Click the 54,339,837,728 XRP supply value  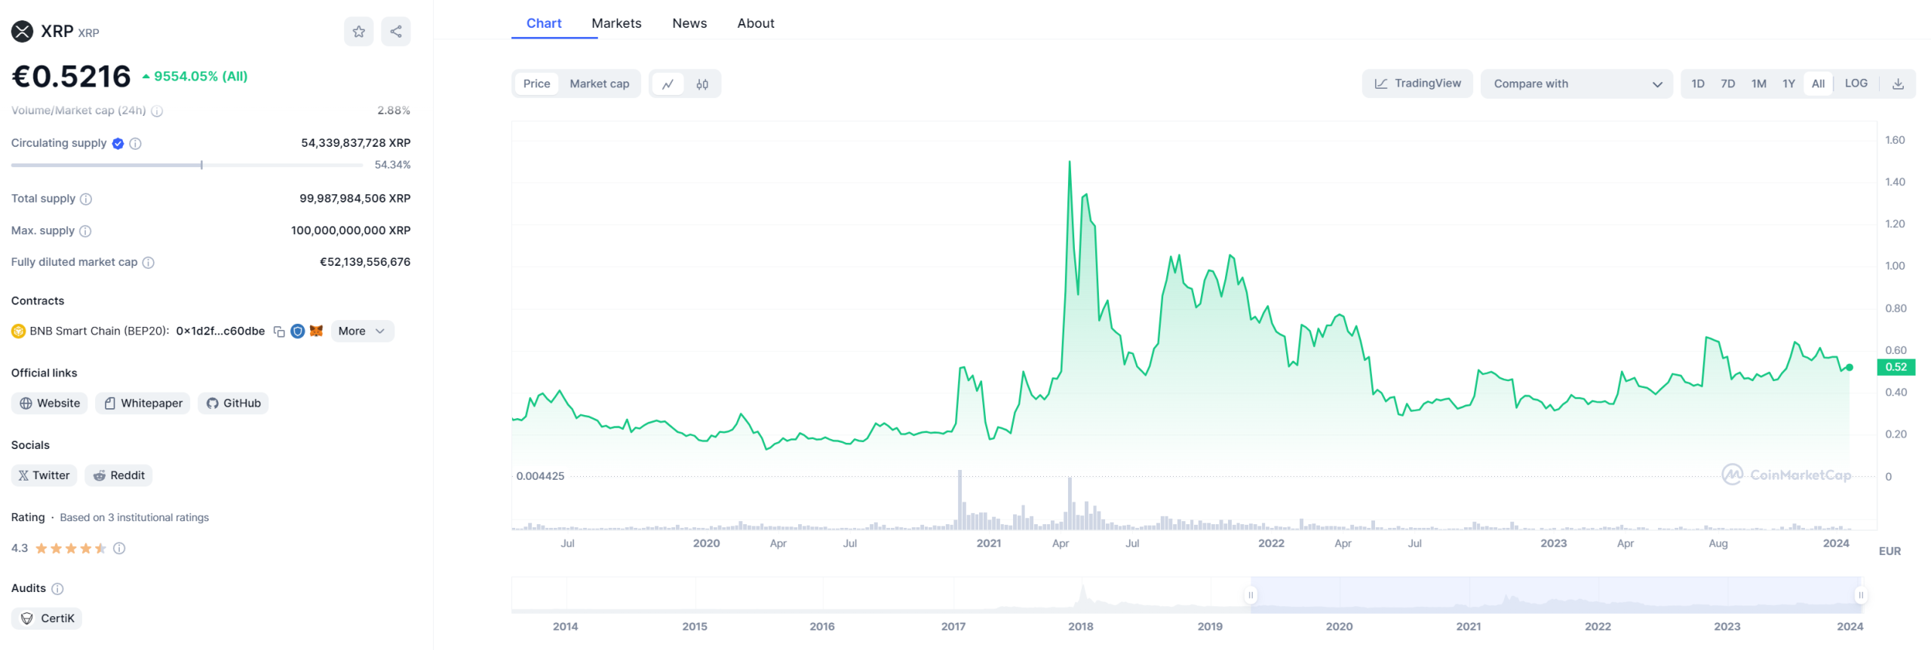coord(355,143)
